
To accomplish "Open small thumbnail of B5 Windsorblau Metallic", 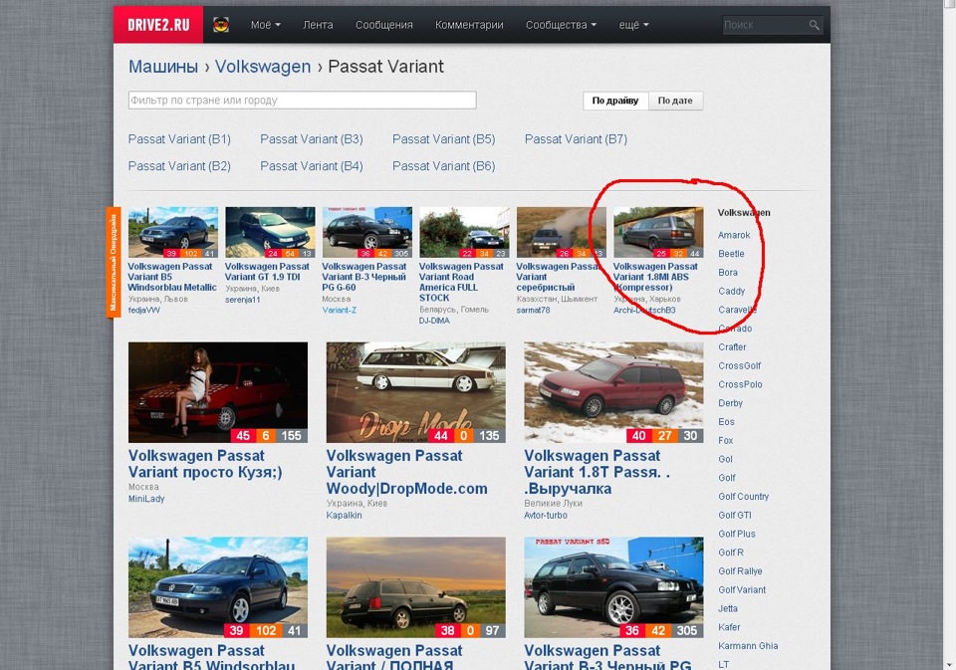I will [x=172, y=232].
